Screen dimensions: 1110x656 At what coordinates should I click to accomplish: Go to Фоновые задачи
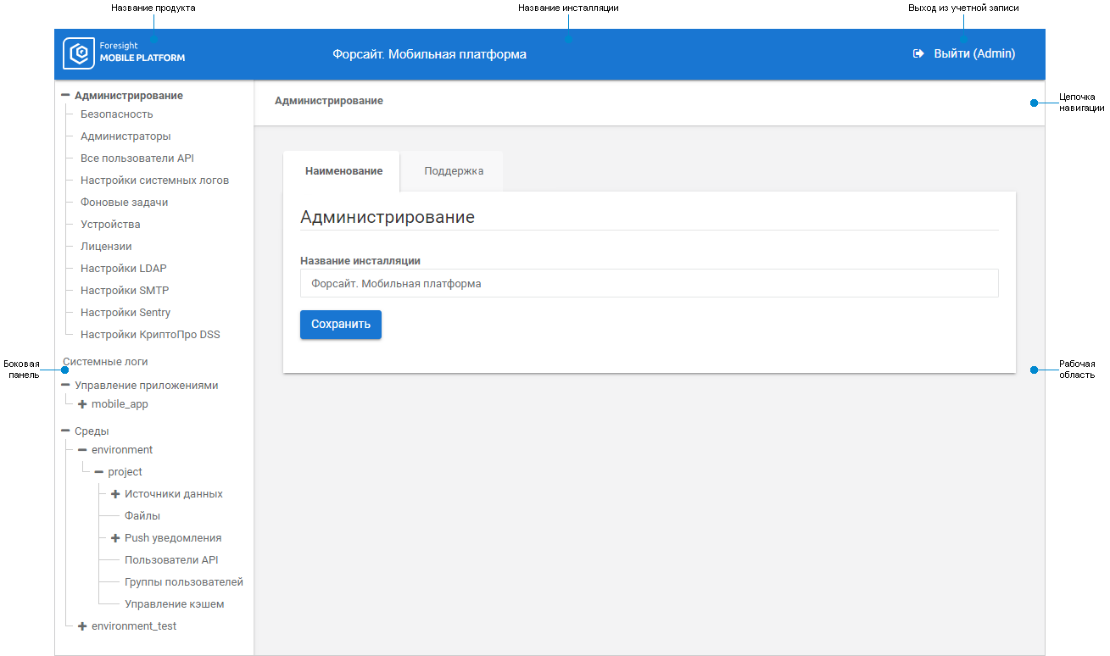coord(124,203)
